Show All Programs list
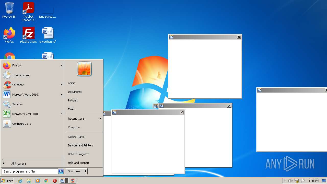Screen dimensions: 327x184 (33, 164)
